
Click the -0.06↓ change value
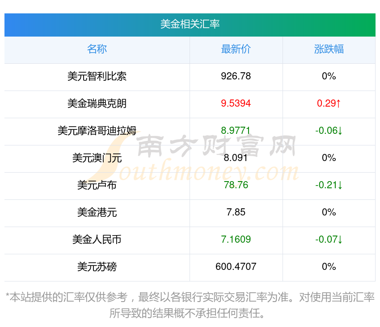pos(329,131)
